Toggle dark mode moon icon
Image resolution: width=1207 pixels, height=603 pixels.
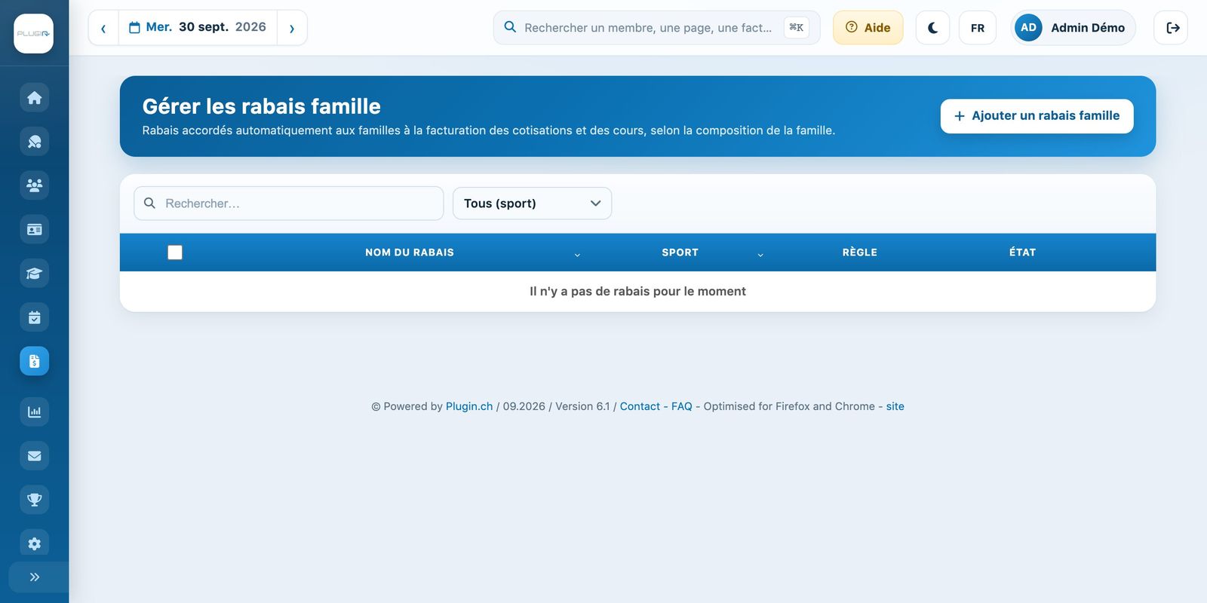click(x=932, y=28)
